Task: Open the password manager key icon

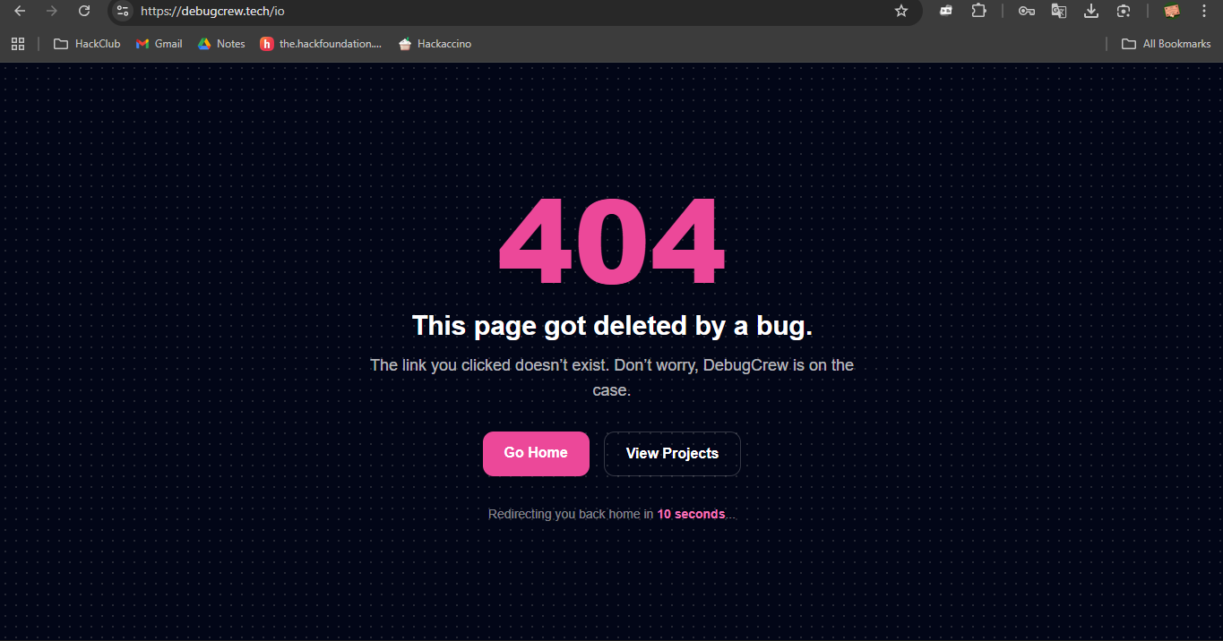Action: pos(1027,11)
